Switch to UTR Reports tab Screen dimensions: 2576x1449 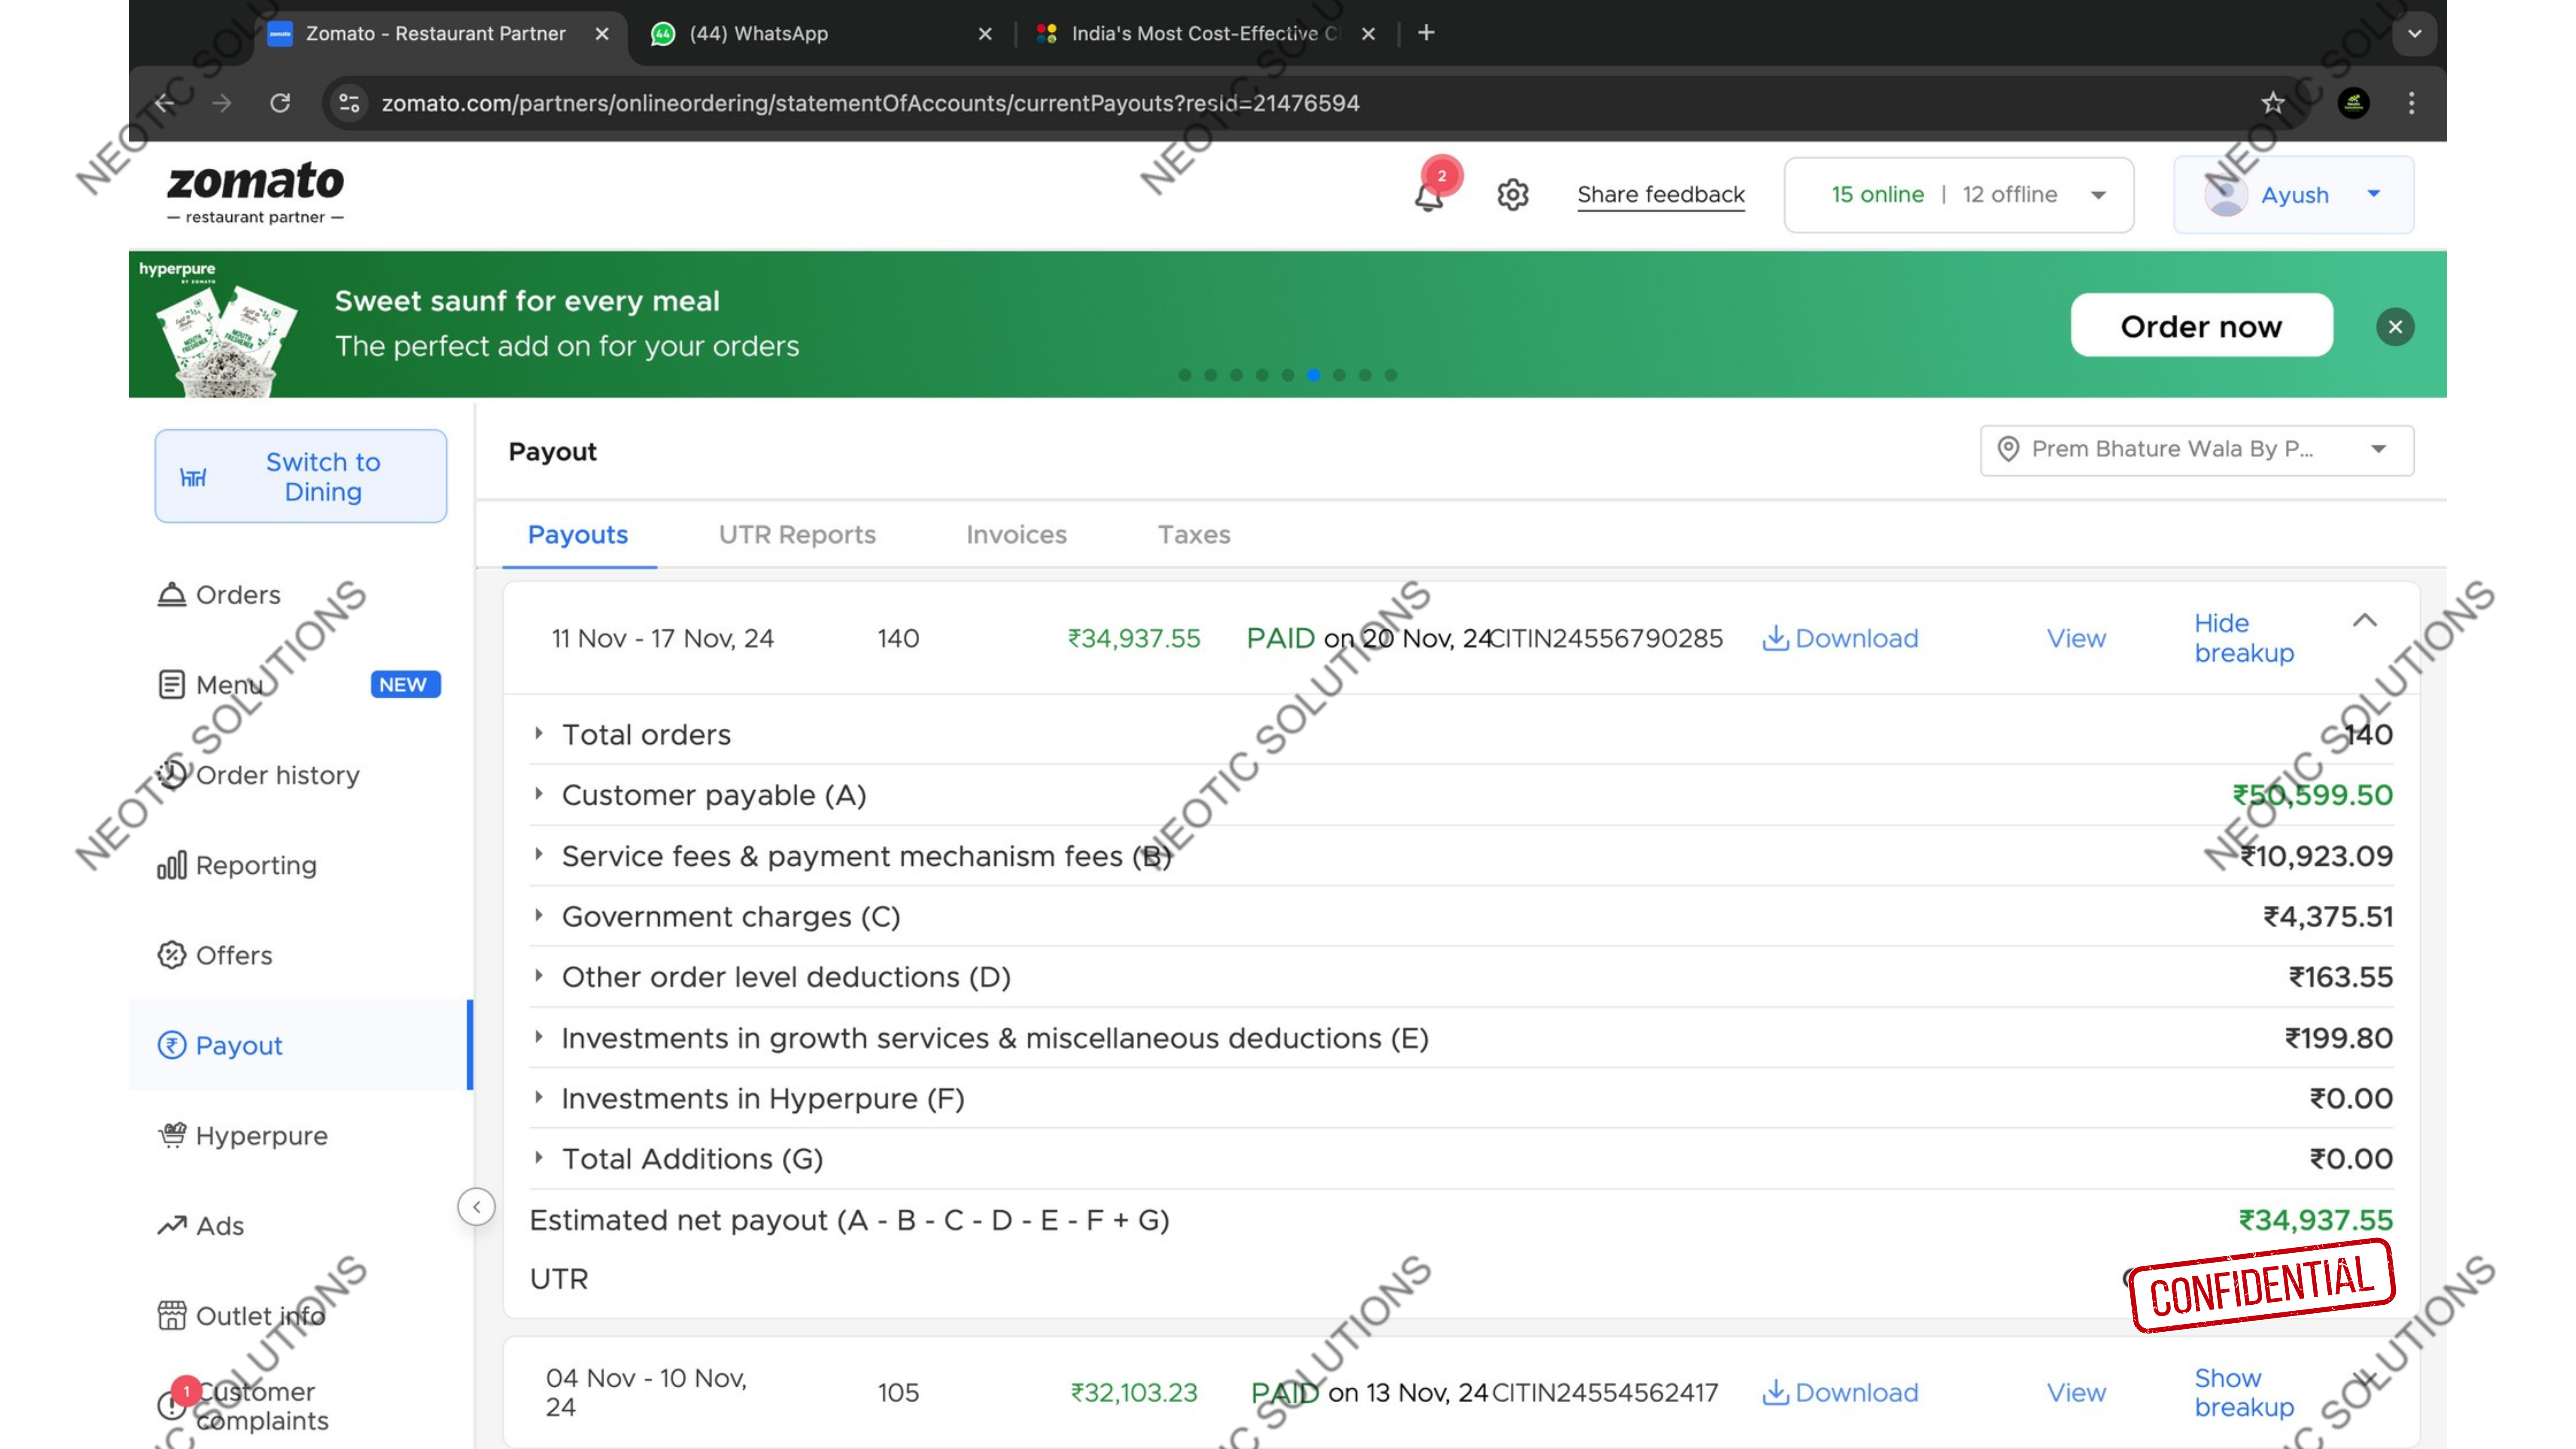pos(797,534)
